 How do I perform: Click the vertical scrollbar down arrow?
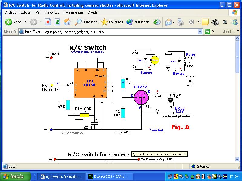(237, 160)
